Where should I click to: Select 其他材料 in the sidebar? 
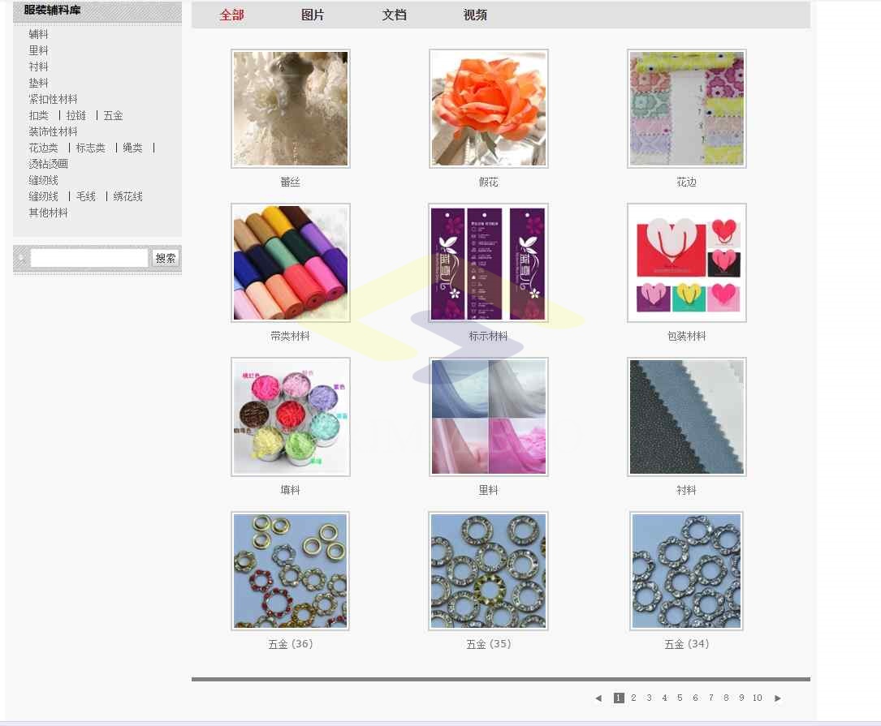pyautogui.click(x=48, y=213)
